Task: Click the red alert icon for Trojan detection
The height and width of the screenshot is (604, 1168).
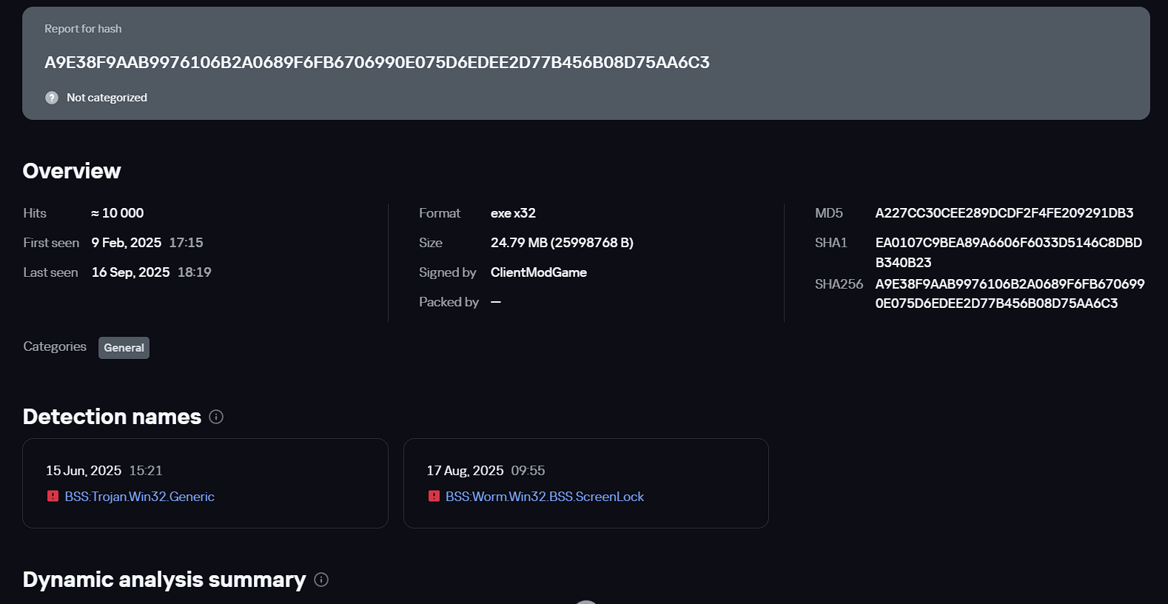Action: point(53,496)
